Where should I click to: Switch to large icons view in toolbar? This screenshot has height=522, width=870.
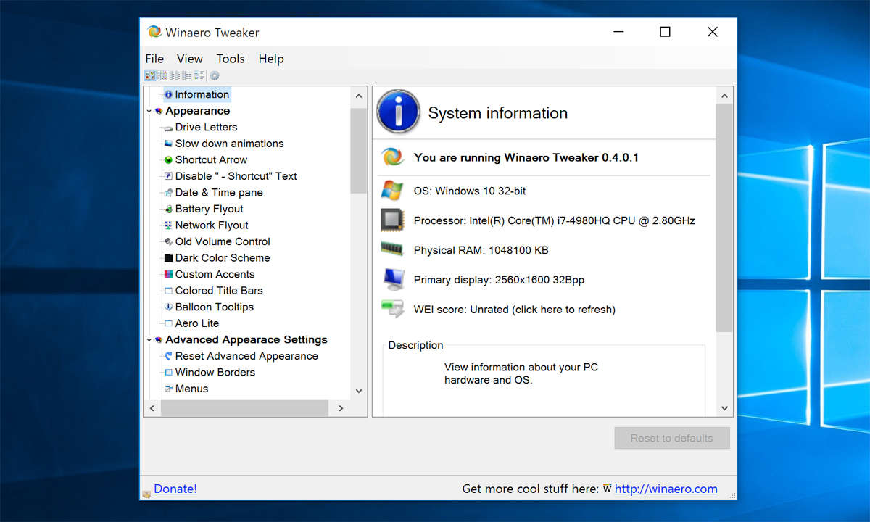(149, 75)
